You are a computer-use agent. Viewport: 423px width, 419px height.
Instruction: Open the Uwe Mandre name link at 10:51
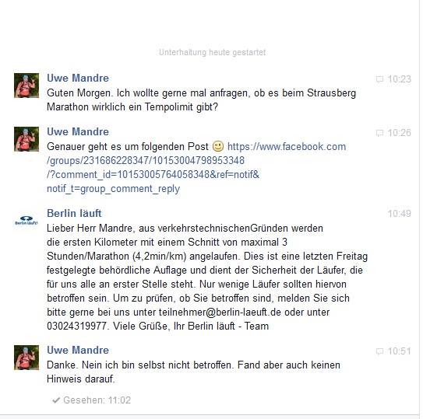point(78,350)
